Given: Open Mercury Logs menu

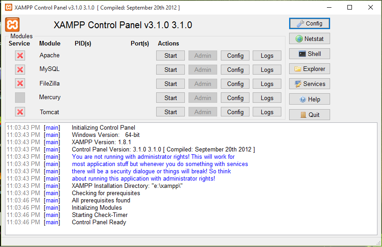Looking at the screenshot, I should click(x=267, y=98).
